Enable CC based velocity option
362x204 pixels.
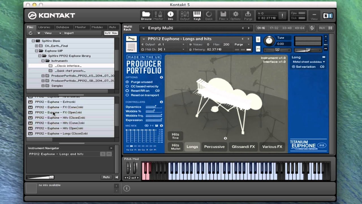click(127, 86)
